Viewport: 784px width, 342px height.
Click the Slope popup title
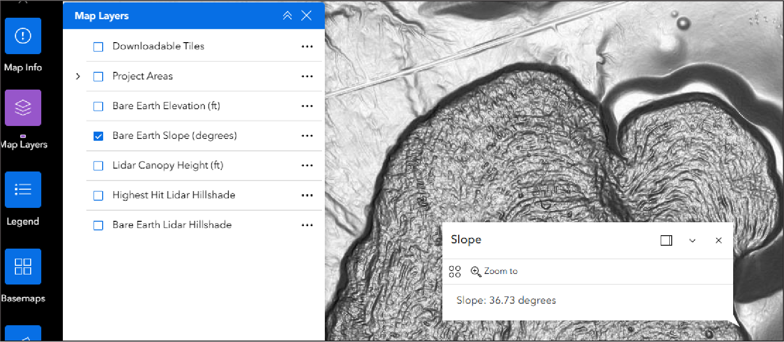point(466,239)
